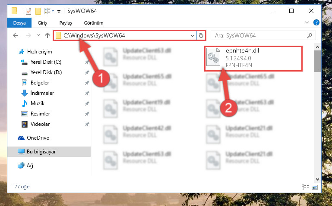Navigate up one folder level with the up arrow
The width and height of the screenshot is (332, 206).
point(47,35)
